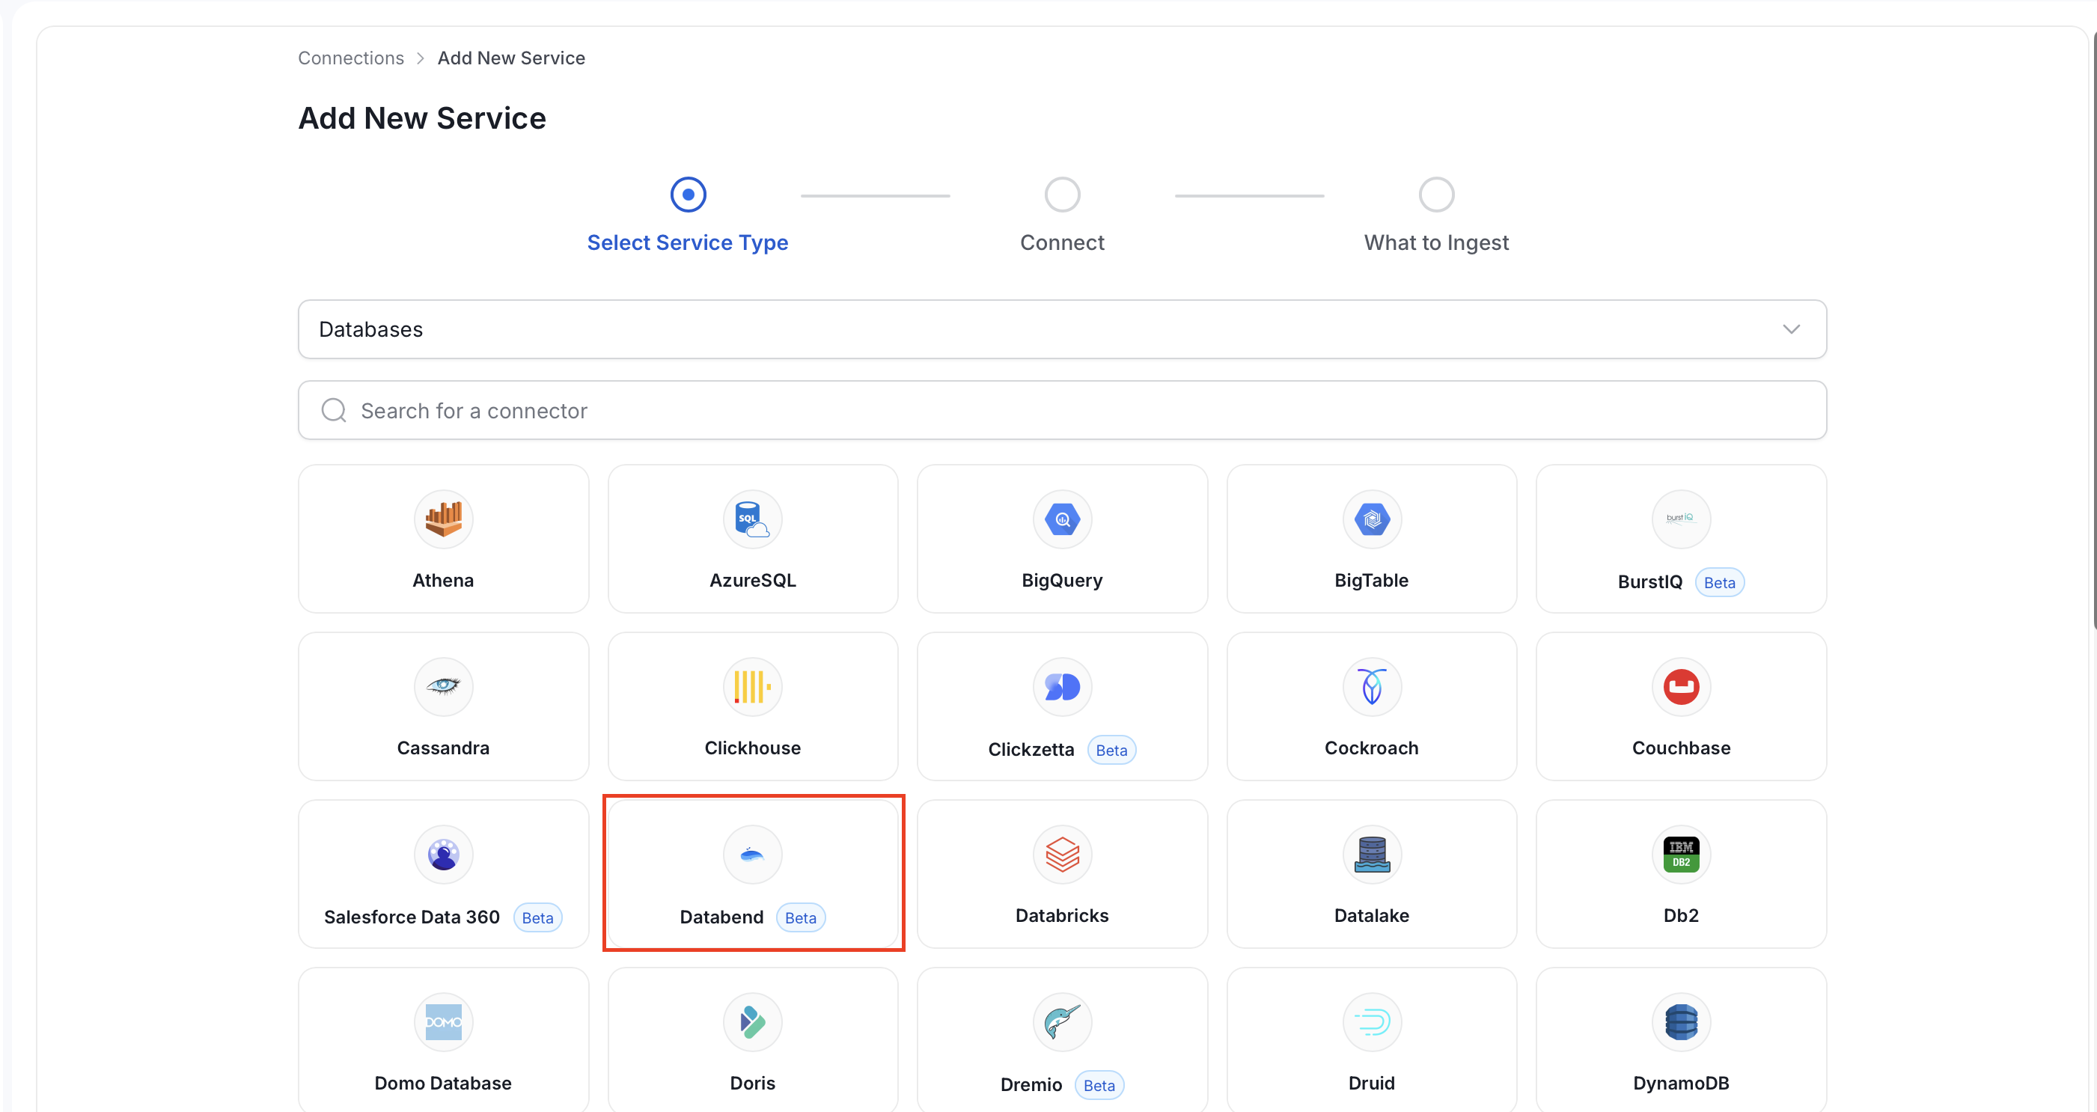Select the Databend service icon
Image resolution: width=2097 pixels, height=1112 pixels.
pyautogui.click(x=752, y=854)
